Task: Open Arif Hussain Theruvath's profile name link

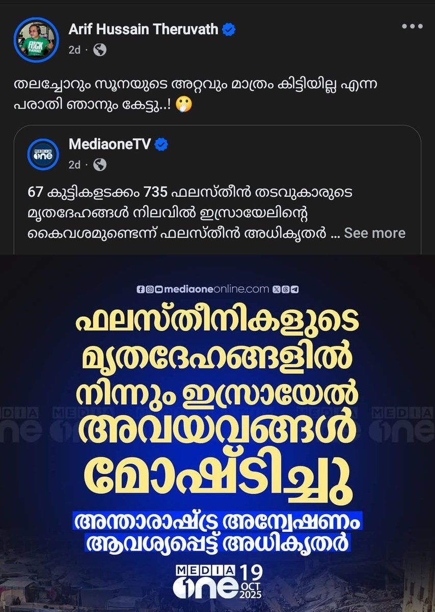Action: [145, 30]
